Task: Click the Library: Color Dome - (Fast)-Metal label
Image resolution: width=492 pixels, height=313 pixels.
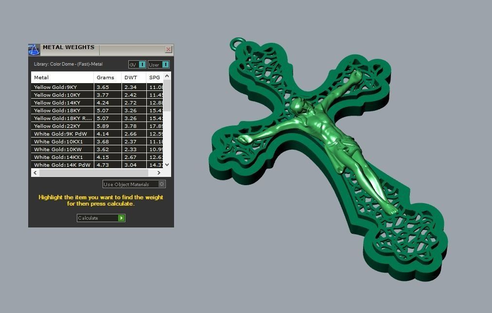Action: (x=68, y=64)
